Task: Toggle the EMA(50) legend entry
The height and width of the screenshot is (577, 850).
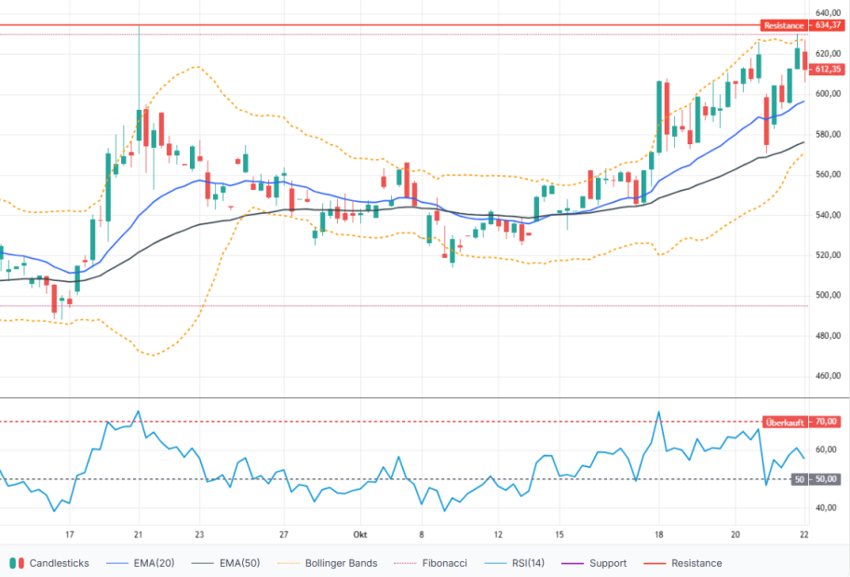Action: [x=225, y=563]
